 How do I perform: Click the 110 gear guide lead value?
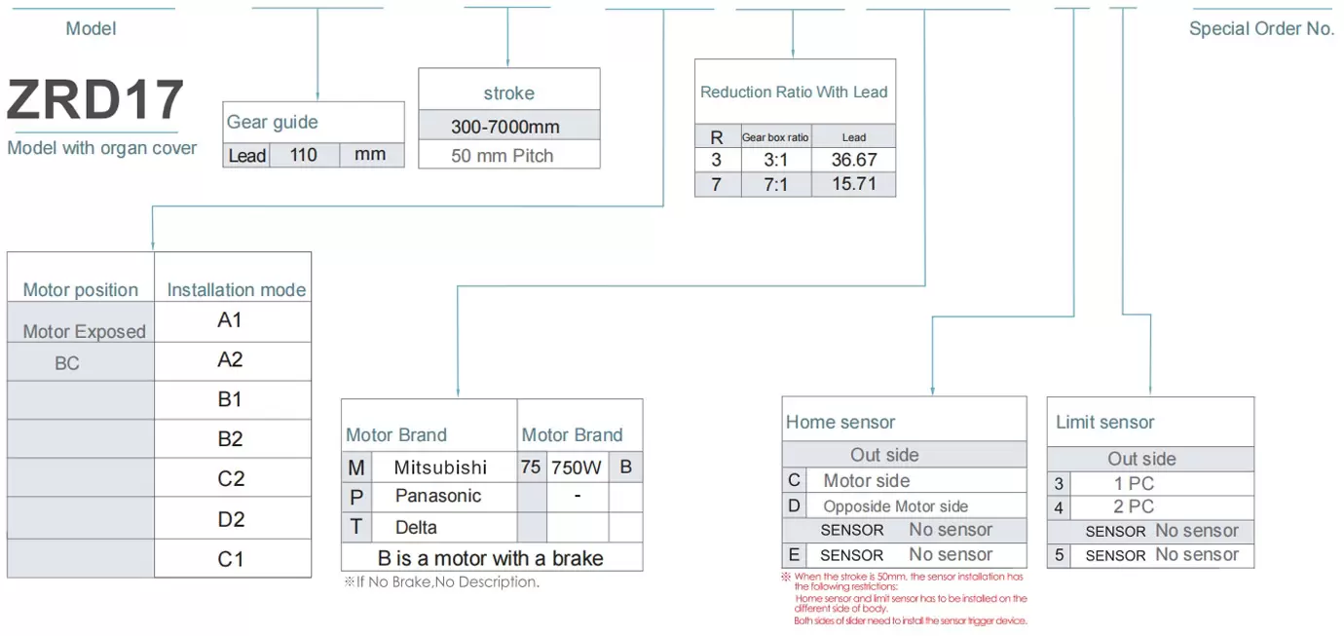(x=304, y=155)
